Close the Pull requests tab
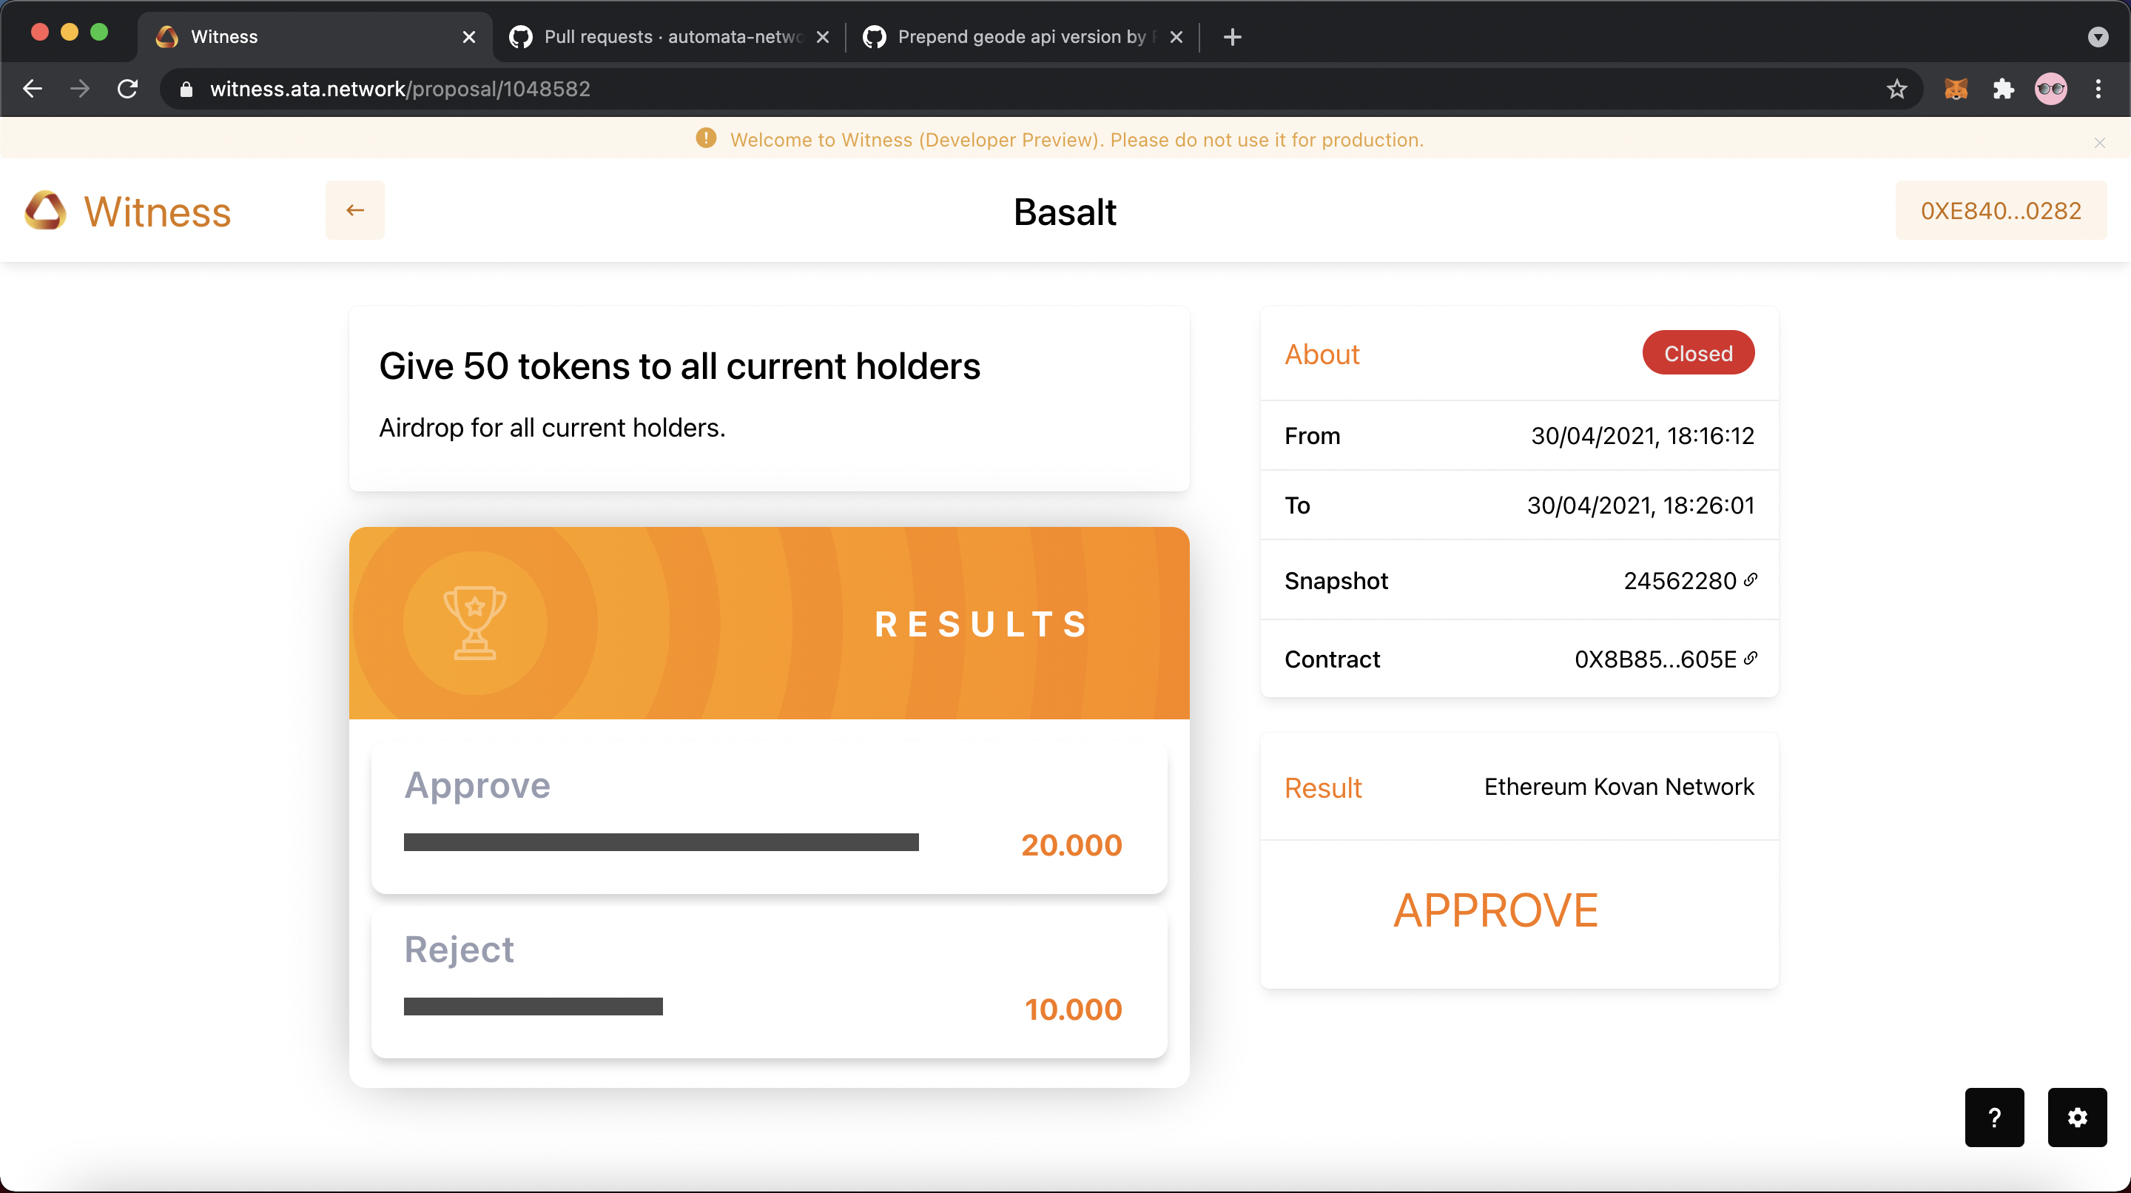The width and height of the screenshot is (2131, 1193). pos(822,36)
